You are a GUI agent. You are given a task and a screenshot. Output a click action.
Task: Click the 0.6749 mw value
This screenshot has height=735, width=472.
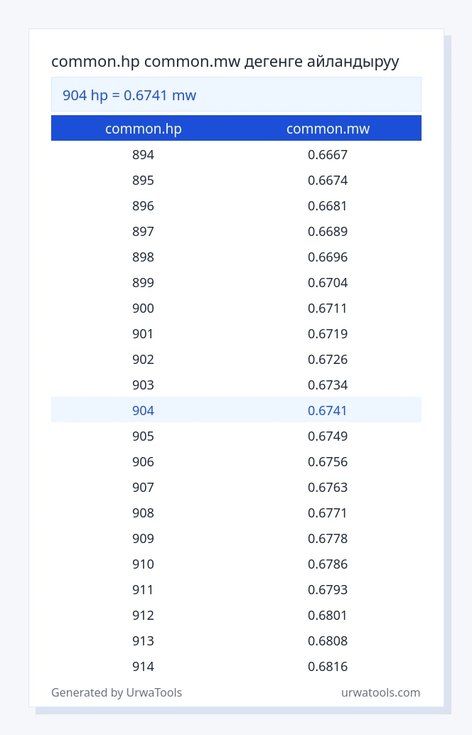327,436
